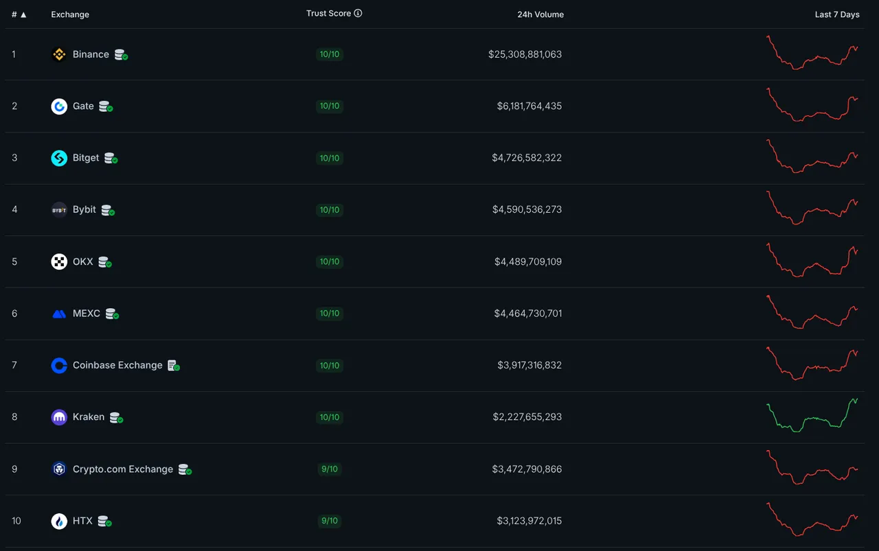The width and height of the screenshot is (879, 551).
Task: Click Kraken's green 7-day sparkline
Action: tap(812, 415)
